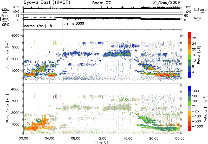The image size is (208, 144).
Task: Click the '12:00' time axis tick label
Action: point(102,138)
